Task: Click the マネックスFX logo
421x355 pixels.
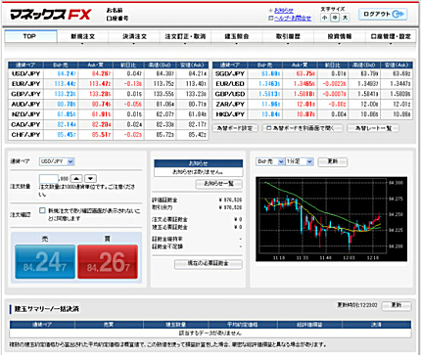Action: [51, 15]
